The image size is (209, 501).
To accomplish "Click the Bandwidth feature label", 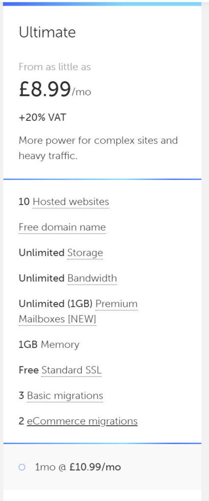I will click(92, 278).
